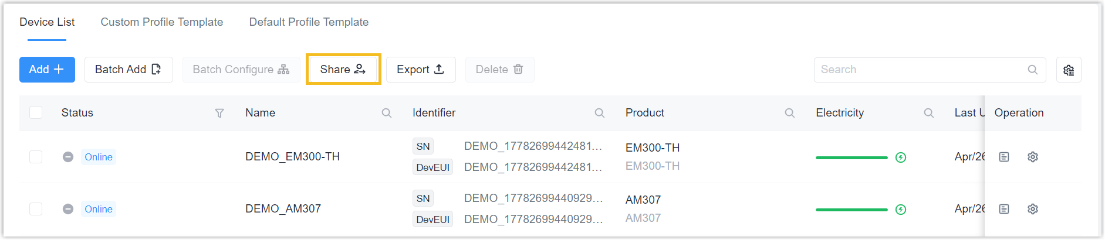Open the column settings gear beside search
The height and width of the screenshot is (240, 1105).
click(x=1069, y=70)
